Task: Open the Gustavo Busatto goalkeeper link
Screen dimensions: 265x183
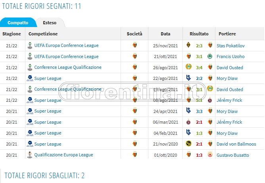Action: pyautogui.click(x=233, y=155)
